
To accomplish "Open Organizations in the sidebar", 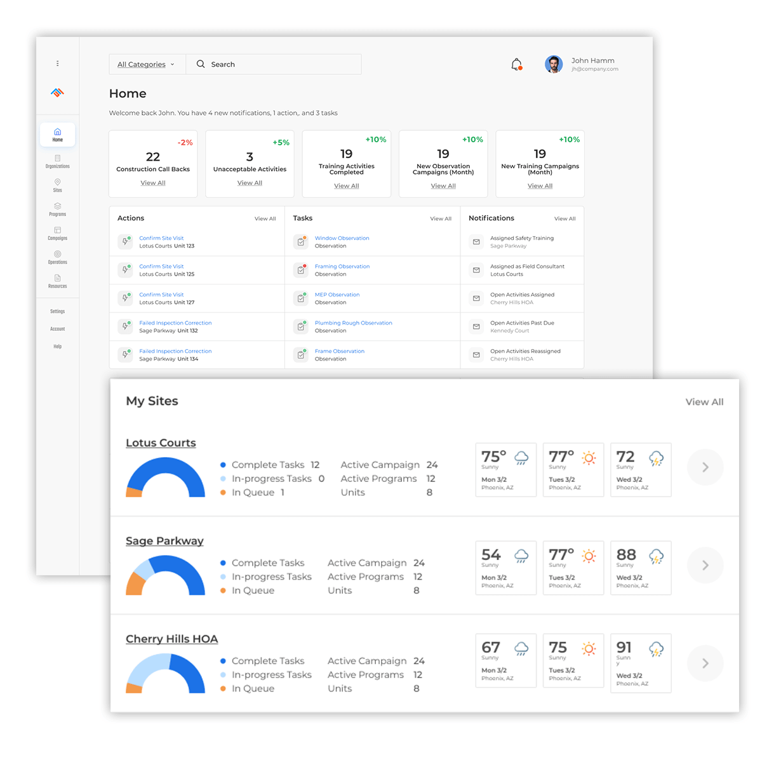I will (x=57, y=161).
